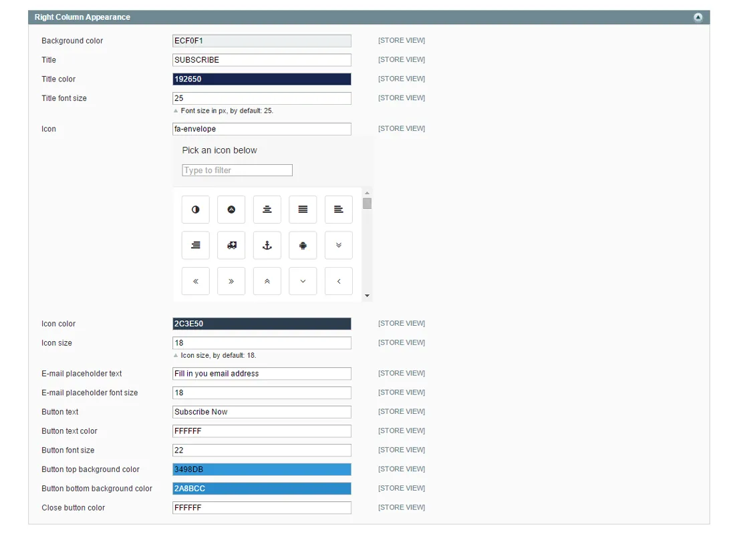This screenshot has height=534, width=735.
Task: Click the 'Pick an icon below' heading
Action: point(219,150)
